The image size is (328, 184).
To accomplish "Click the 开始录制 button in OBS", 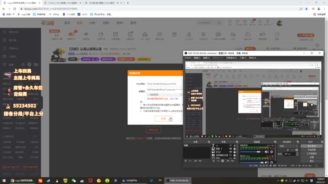I will click(x=312, y=150).
